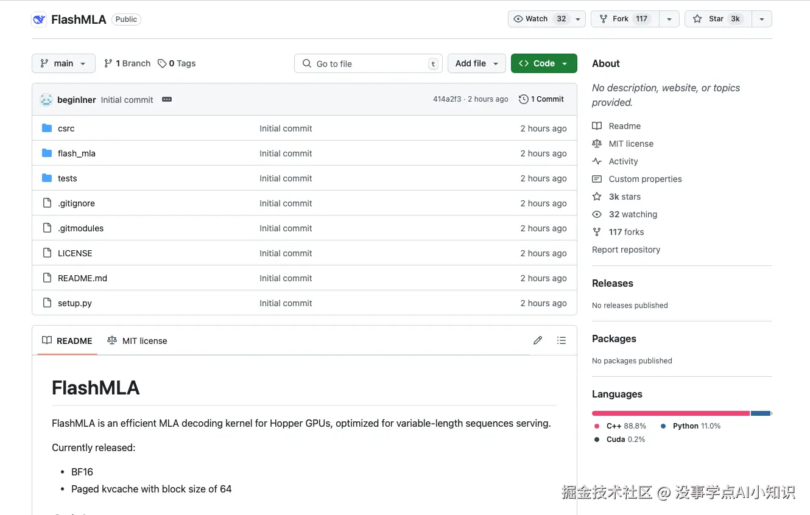Viewport: 810px width, 515px height.
Task: Open Readme link in About sidebar
Action: coord(616,126)
